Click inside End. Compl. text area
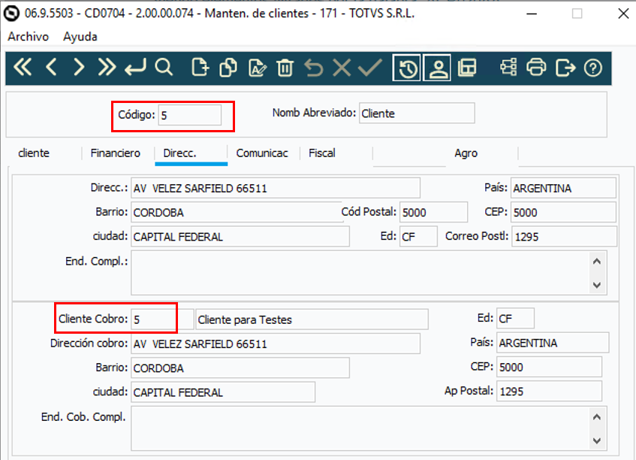636x460 pixels. tap(361, 272)
